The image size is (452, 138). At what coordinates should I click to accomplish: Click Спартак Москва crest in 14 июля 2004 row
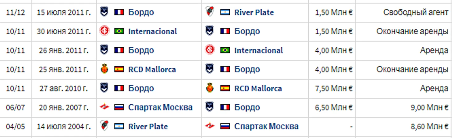coord(210,126)
